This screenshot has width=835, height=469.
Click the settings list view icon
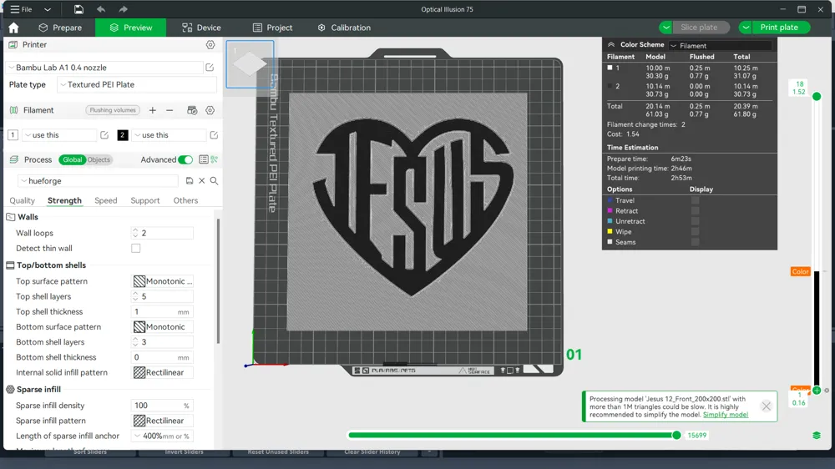click(x=203, y=159)
